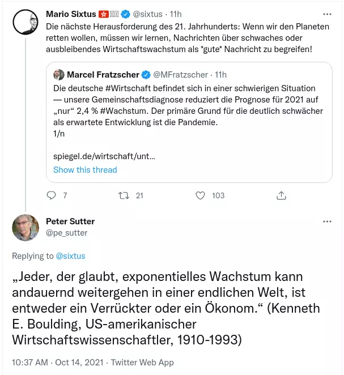The height and width of the screenshot is (375, 344).
Task: Like the tweet with 103 likes
Action: 200,195
